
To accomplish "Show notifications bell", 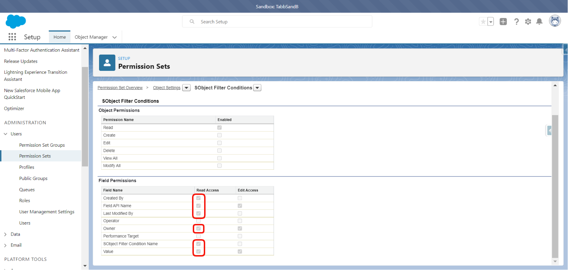I will 539,22.
